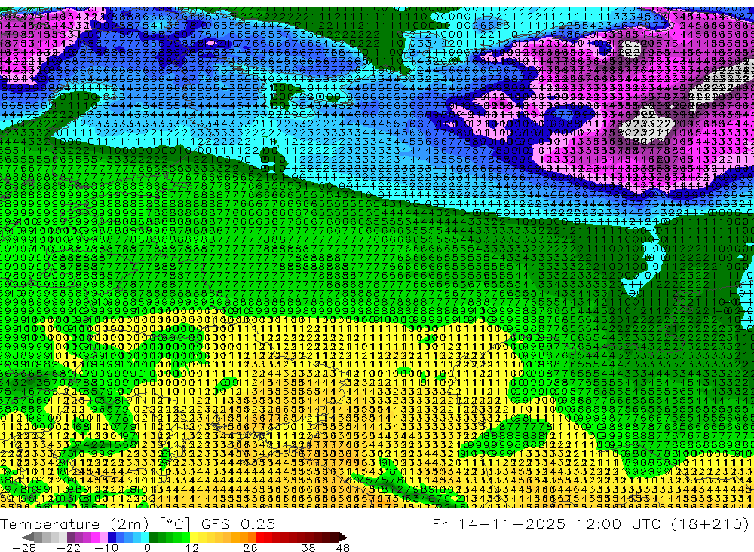Click the right dark-brown arrow of the color scale
This screenshot has width=754, height=552.
pos(343,537)
